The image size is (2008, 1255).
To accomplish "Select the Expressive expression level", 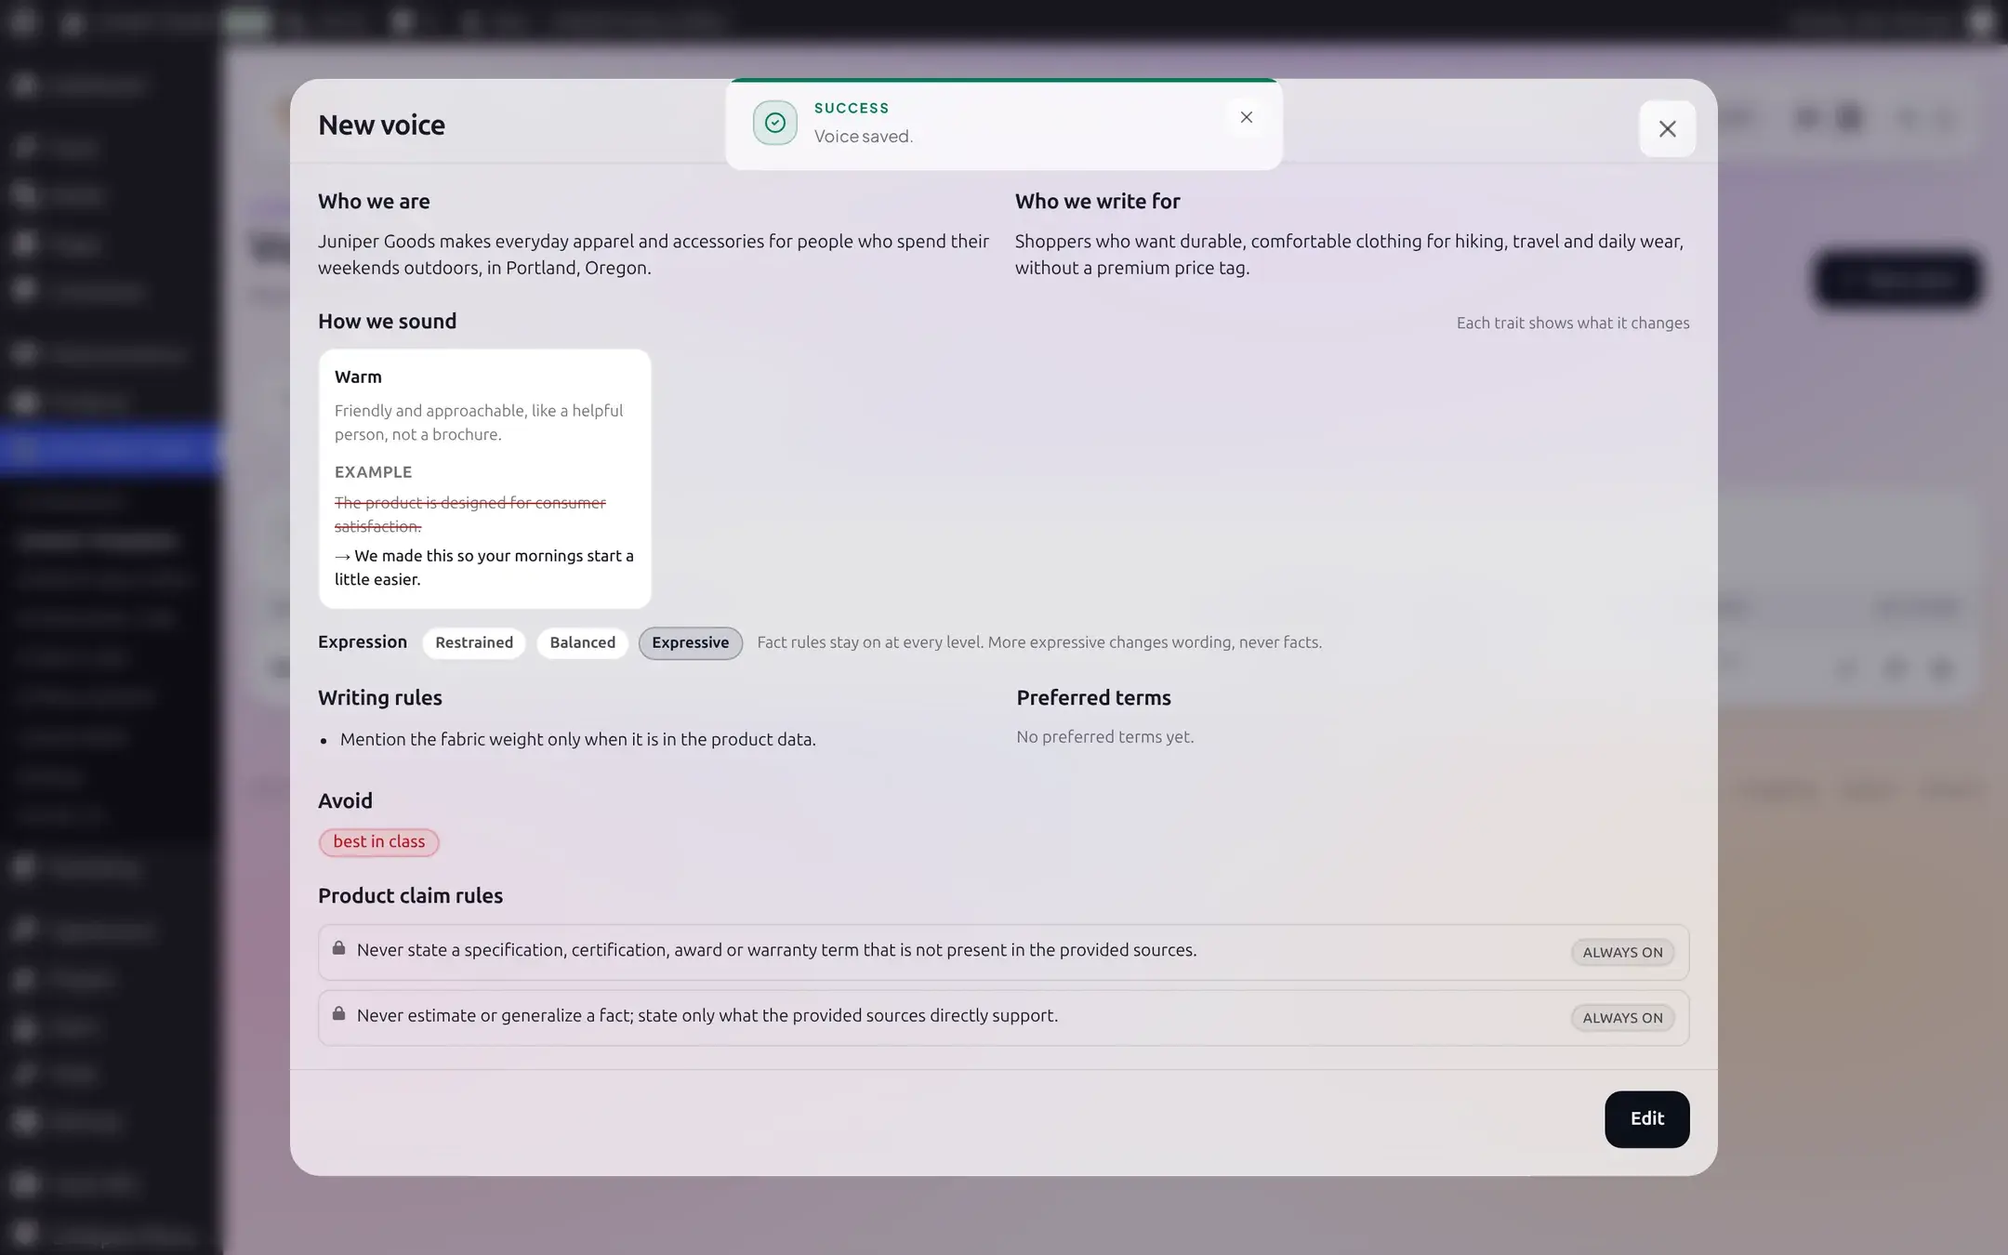I will pos(690,642).
